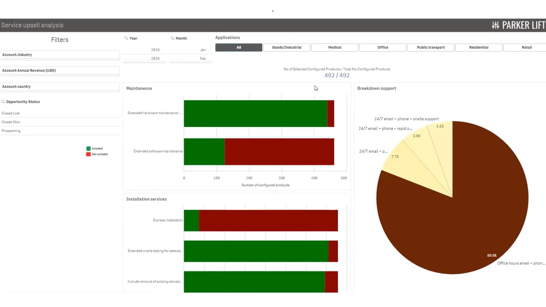Screen dimensions: 546x307
Task: Expand the Account Annual Revenue (USD) filter
Action: click(x=60, y=70)
